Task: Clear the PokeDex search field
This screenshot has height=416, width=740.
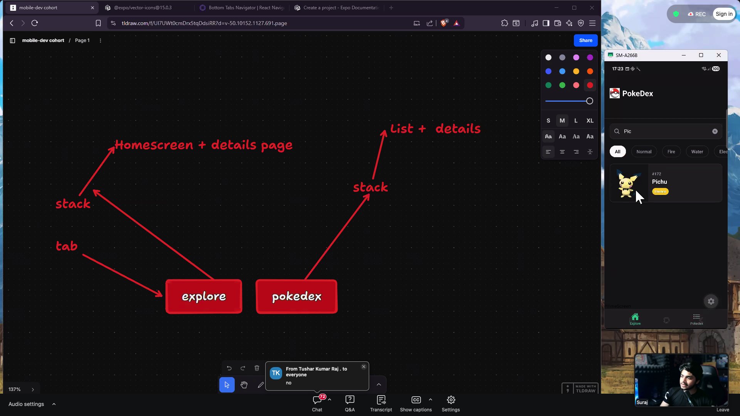Action: click(x=715, y=131)
